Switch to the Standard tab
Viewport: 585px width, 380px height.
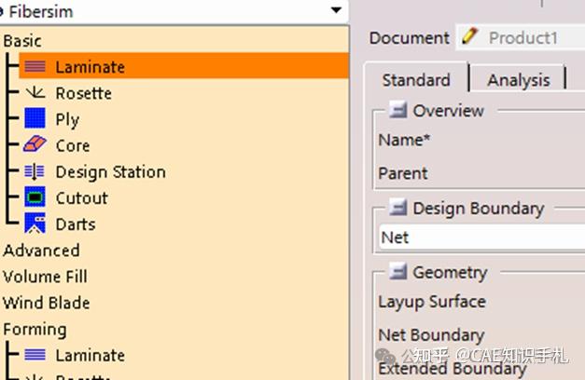(415, 80)
